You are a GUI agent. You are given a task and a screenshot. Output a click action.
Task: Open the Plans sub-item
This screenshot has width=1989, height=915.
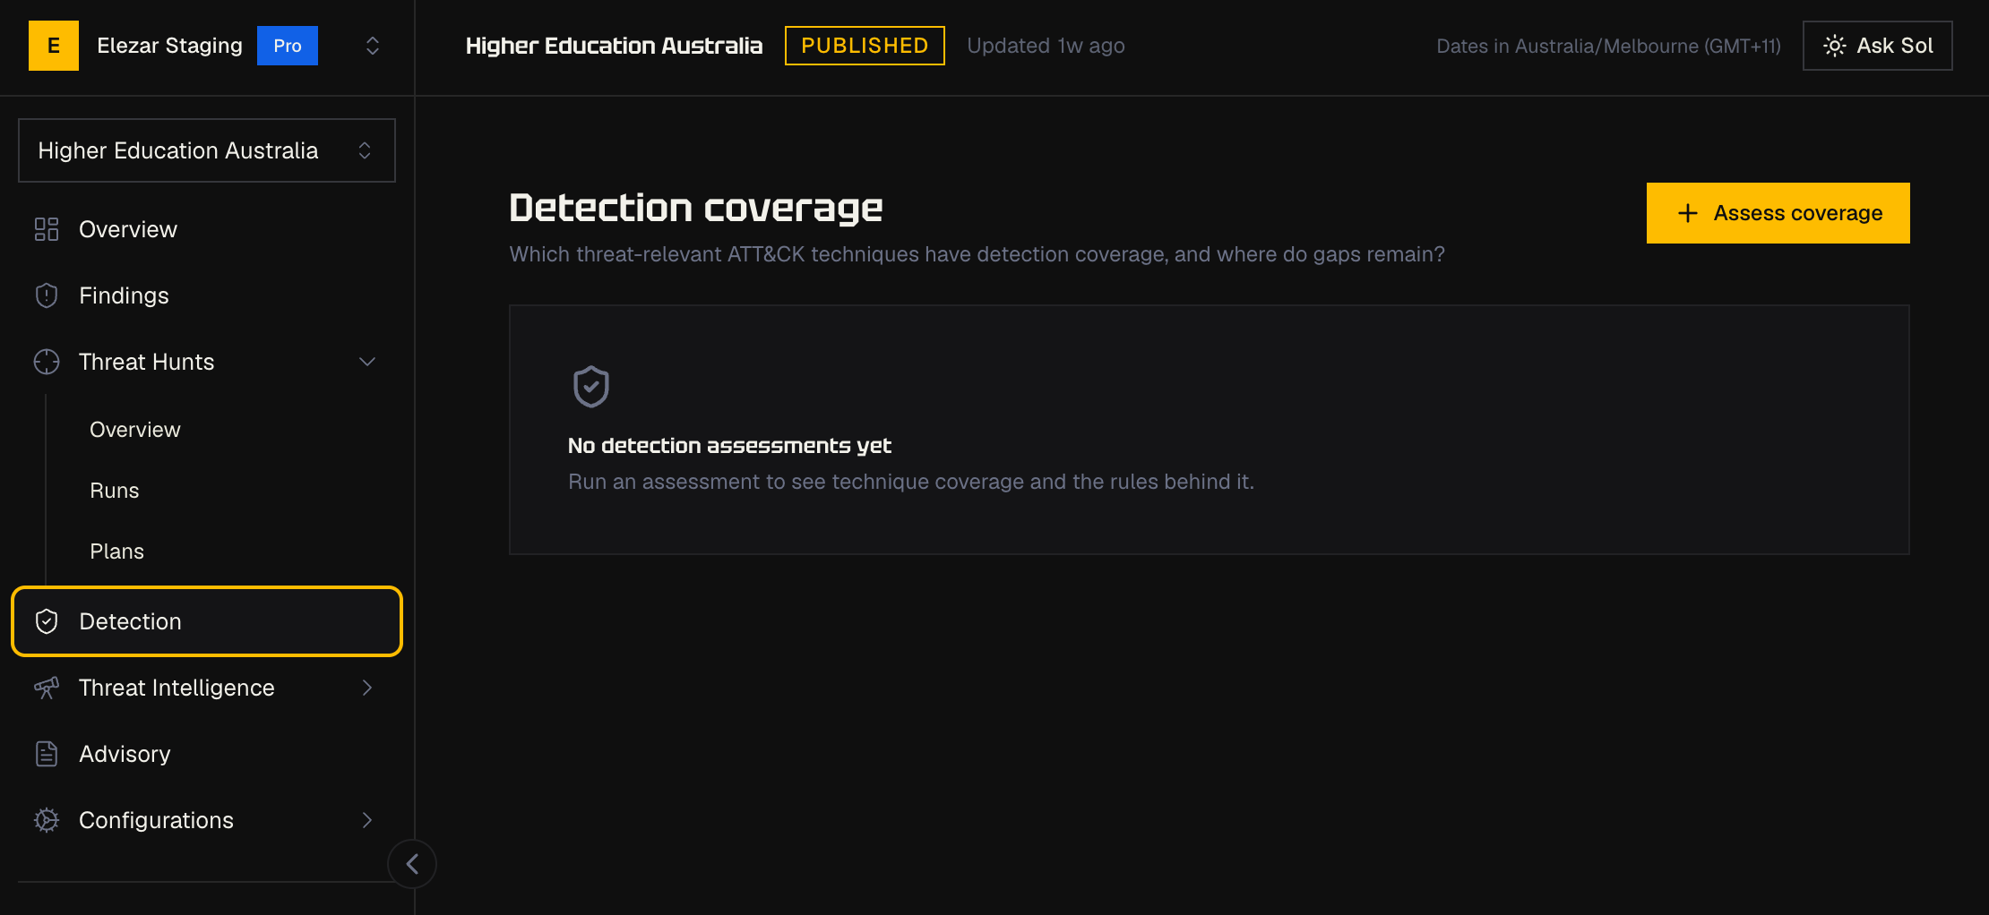116,552
